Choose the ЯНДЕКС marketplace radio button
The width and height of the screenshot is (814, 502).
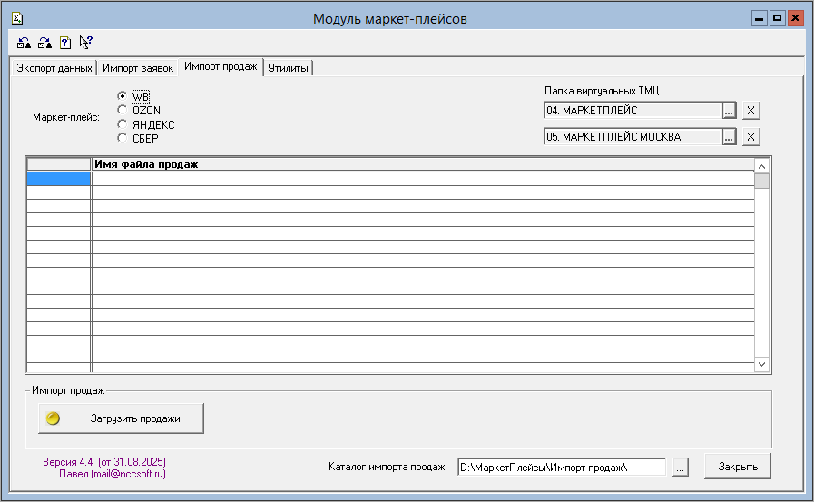click(123, 124)
